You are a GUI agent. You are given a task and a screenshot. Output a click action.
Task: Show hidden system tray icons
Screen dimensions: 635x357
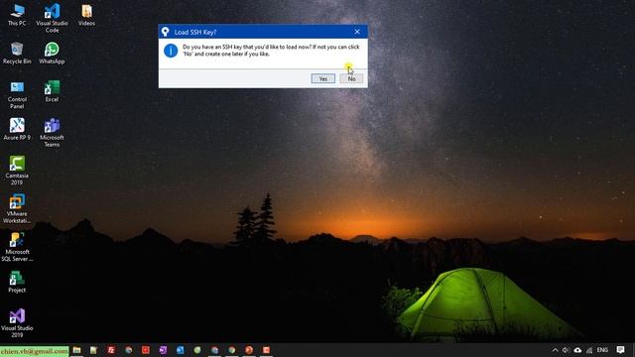point(555,350)
